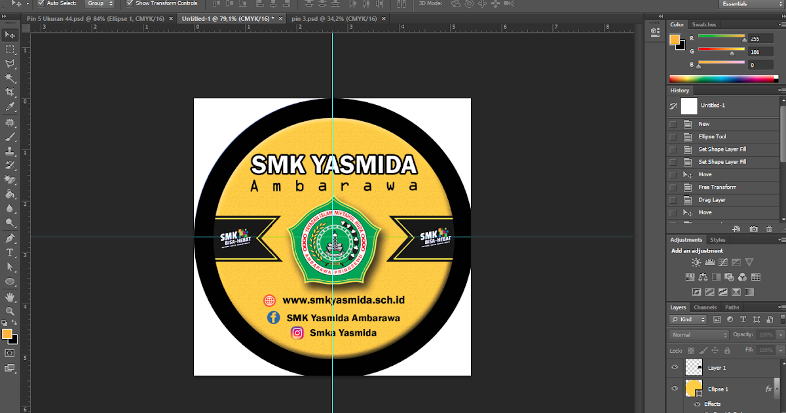This screenshot has height=413, width=786.
Task: Select the Pen tool
Action: coord(10,239)
